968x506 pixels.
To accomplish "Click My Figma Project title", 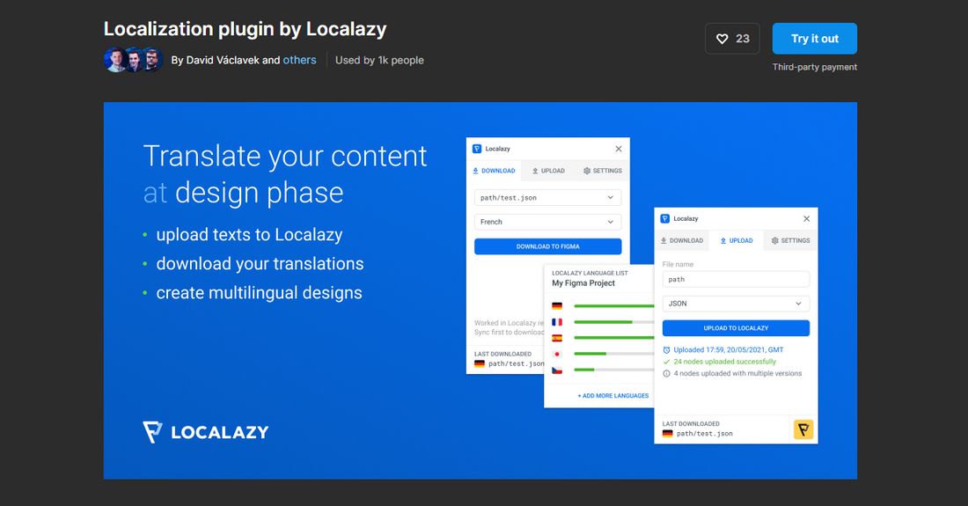I will pos(583,283).
